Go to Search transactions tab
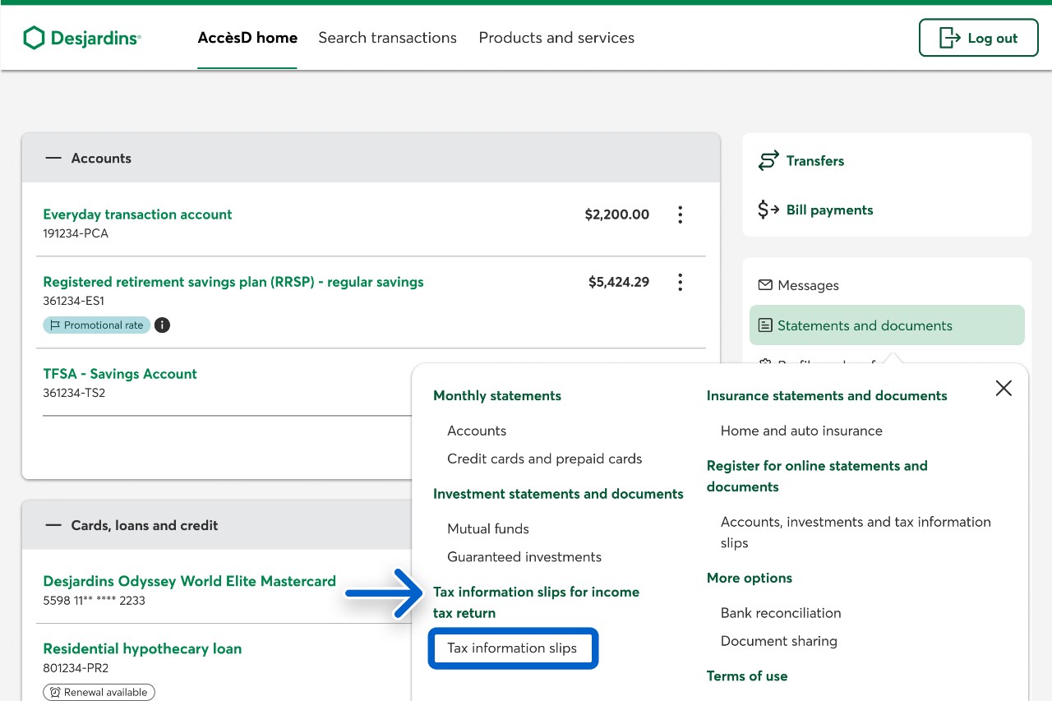The image size is (1052, 701). click(x=387, y=38)
